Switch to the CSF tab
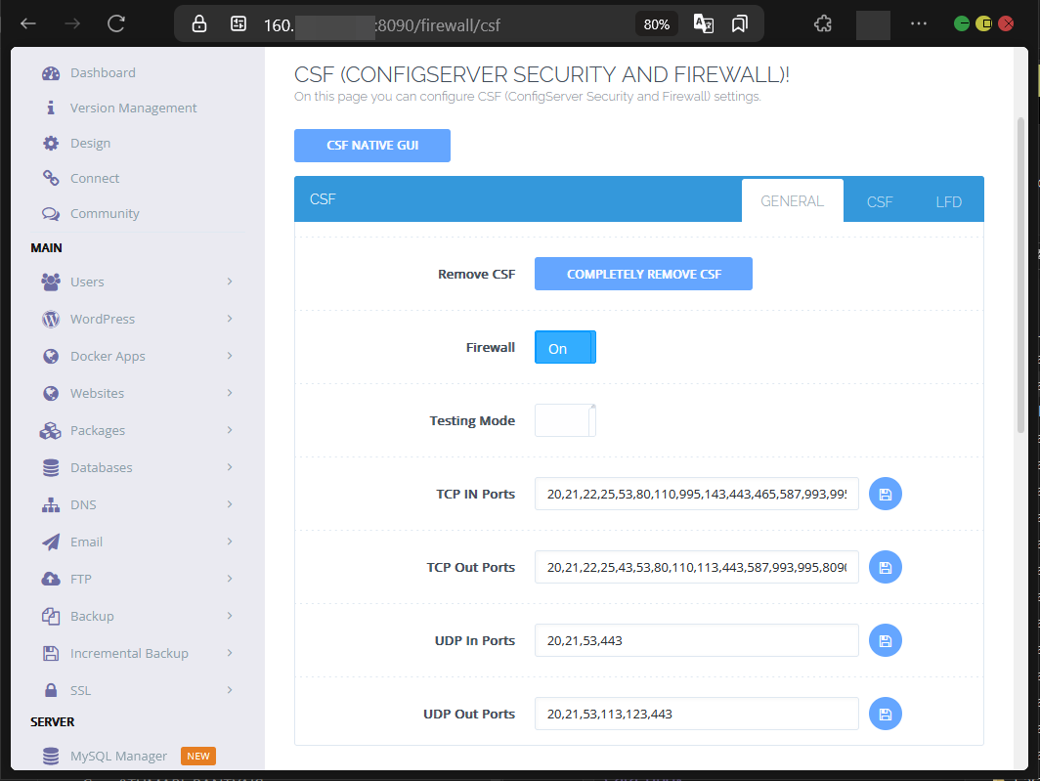Image resolution: width=1040 pixels, height=781 pixels. (x=880, y=201)
